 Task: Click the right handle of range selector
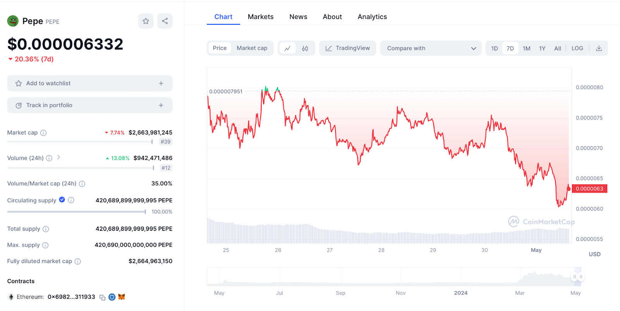click(581, 277)
